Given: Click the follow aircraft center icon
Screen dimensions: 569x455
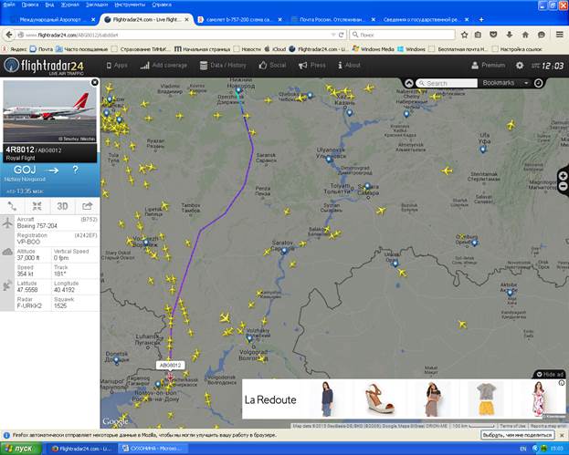Looking at the screenshot, I should [37, 206].
